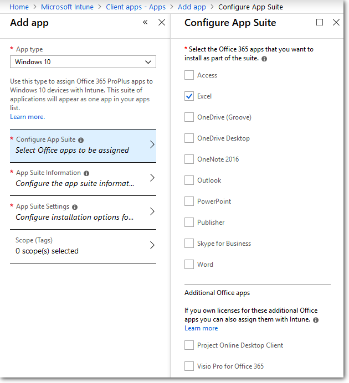349x383 pixels.
Task: Click Learn more link under Additional Office apps
Action: pos(201,328)
